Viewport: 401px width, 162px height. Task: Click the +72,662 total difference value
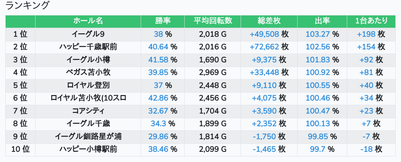[x=264, y=47]
